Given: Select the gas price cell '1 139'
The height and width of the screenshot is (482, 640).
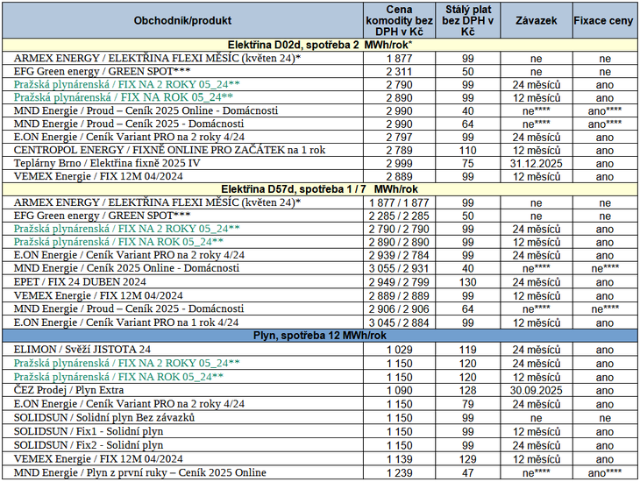Looking at the screenshot, I should pos(399,459).
